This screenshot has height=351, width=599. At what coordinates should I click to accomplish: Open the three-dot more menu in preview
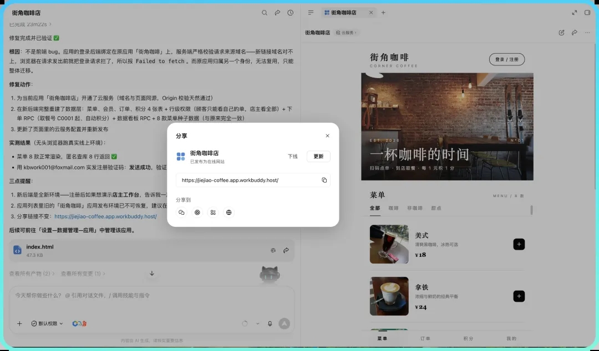[587, 33]
